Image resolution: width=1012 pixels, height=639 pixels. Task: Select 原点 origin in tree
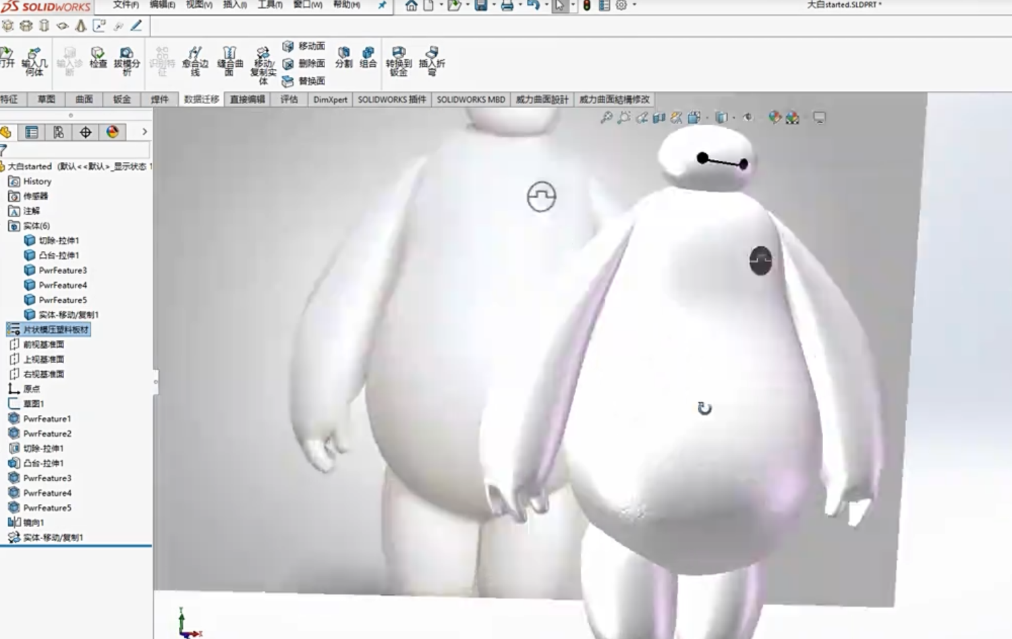[24, 389]
